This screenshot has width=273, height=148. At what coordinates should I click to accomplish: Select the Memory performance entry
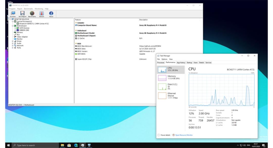(x=171, y=78)
